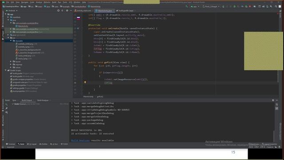The height and width of the screenshot is (160, 284).
Task: Open the Edit menu
Action: [x=12, y=2]
